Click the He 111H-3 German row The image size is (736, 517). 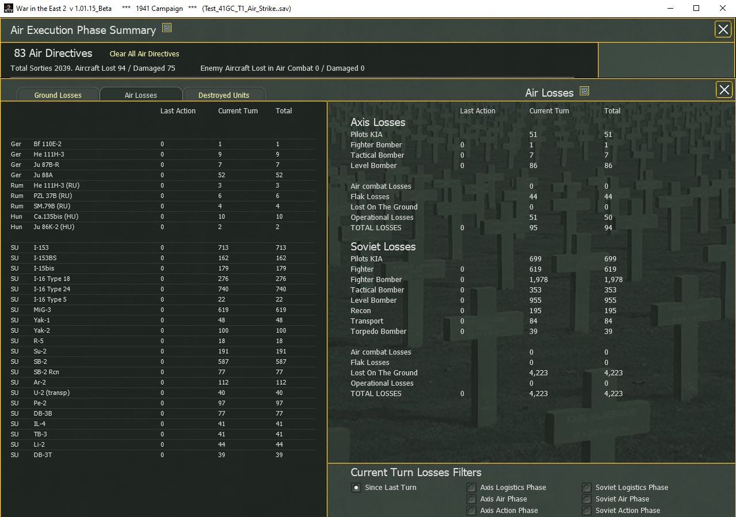pos(163,155)
